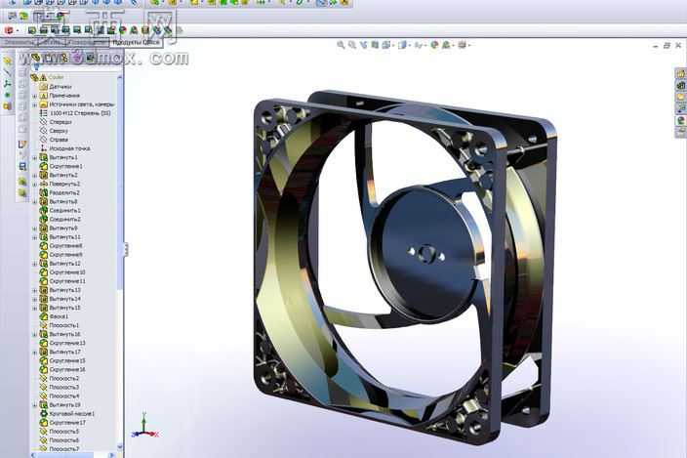Open the dropdown arrow beside Apply Scene
Image resolution: width=687 pixels, height=458 pixels.
tap(453, 45)
